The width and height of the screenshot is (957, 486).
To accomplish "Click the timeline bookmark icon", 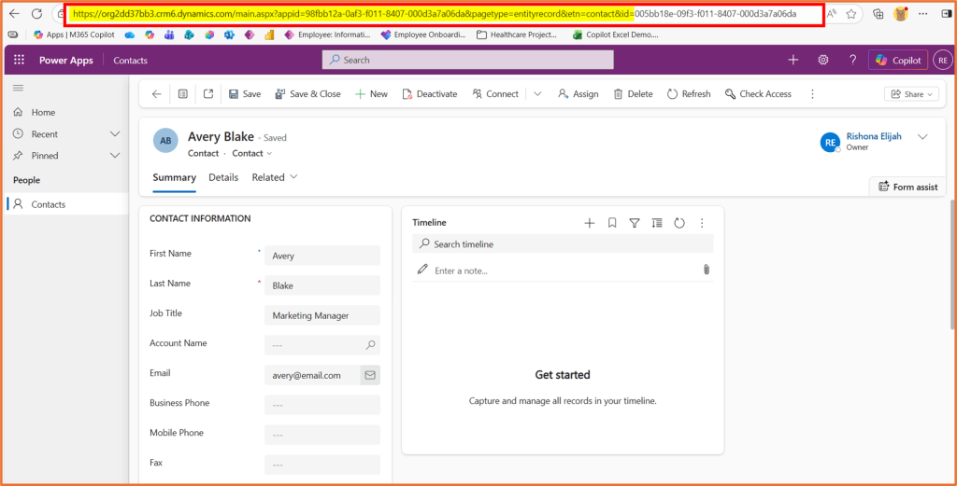I will click(612, 224).
